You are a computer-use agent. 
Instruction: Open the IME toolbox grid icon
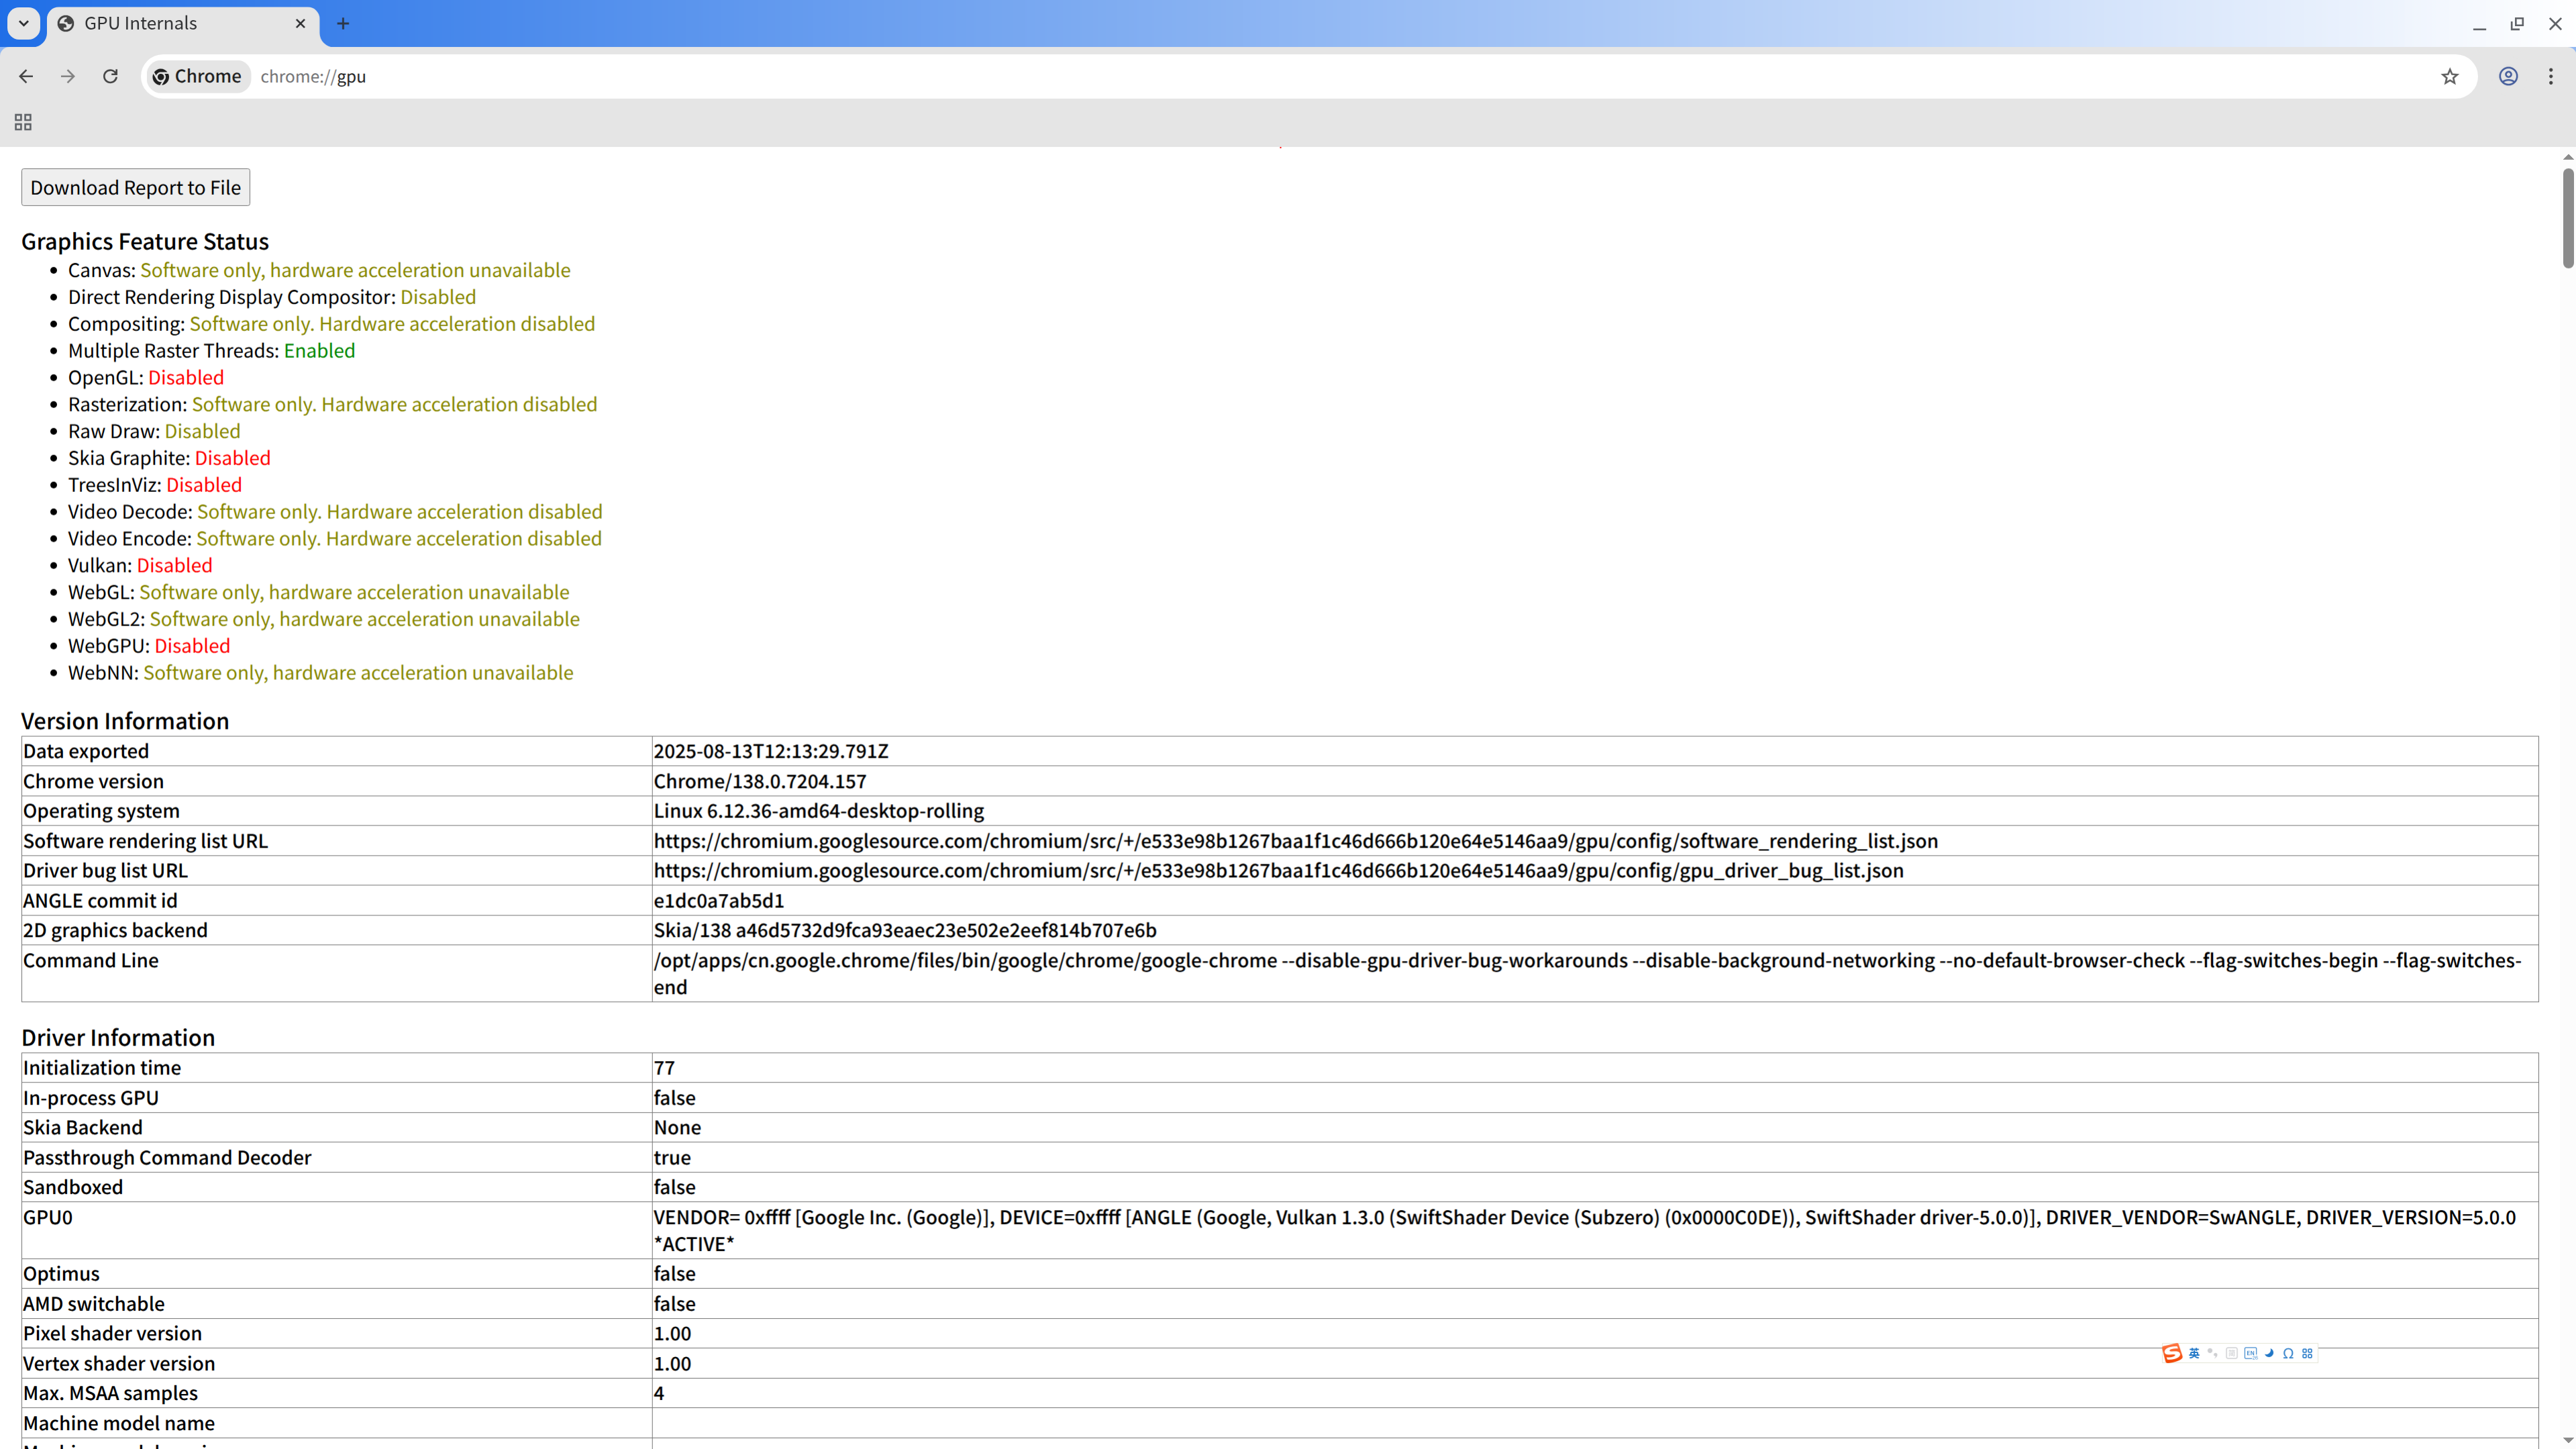pos(2308,1353)
